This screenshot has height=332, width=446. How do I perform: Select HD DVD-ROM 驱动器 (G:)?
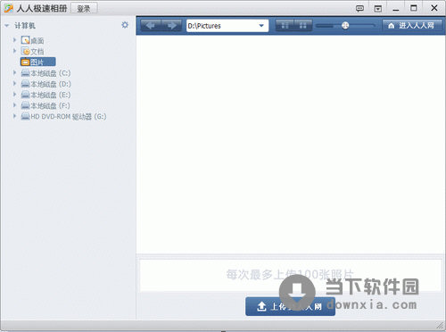tap(63, 116)
